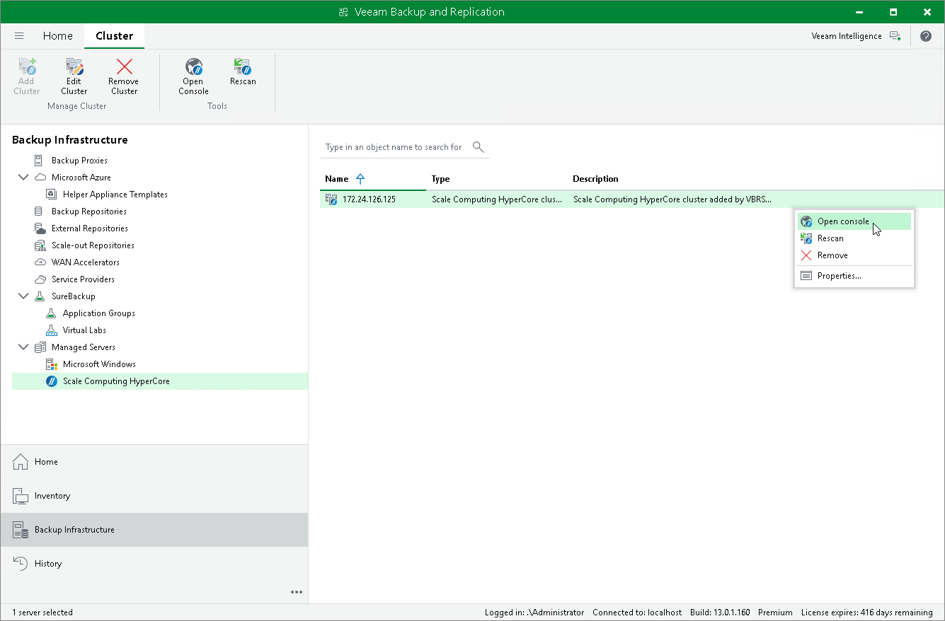This screenshot has width=945, height=621.
Task: Click the Service Providers cloud icon
Action: (40, 279)
